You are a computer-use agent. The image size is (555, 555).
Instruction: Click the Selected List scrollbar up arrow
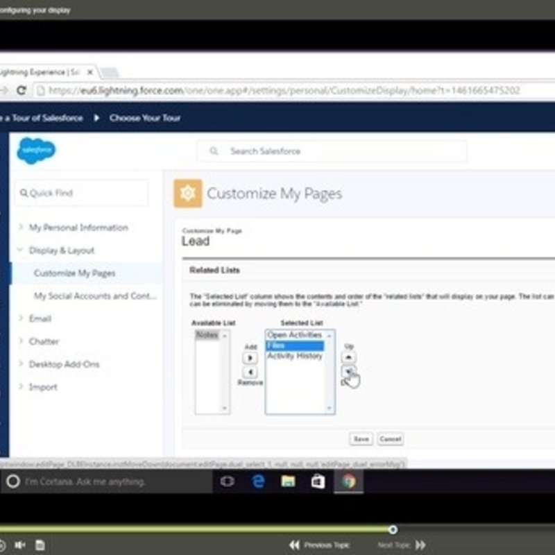[329, 335]
